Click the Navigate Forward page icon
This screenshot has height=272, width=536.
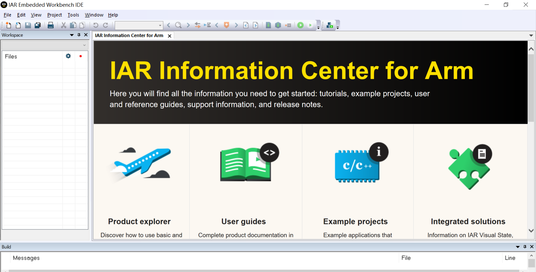(x=255, y=25)
